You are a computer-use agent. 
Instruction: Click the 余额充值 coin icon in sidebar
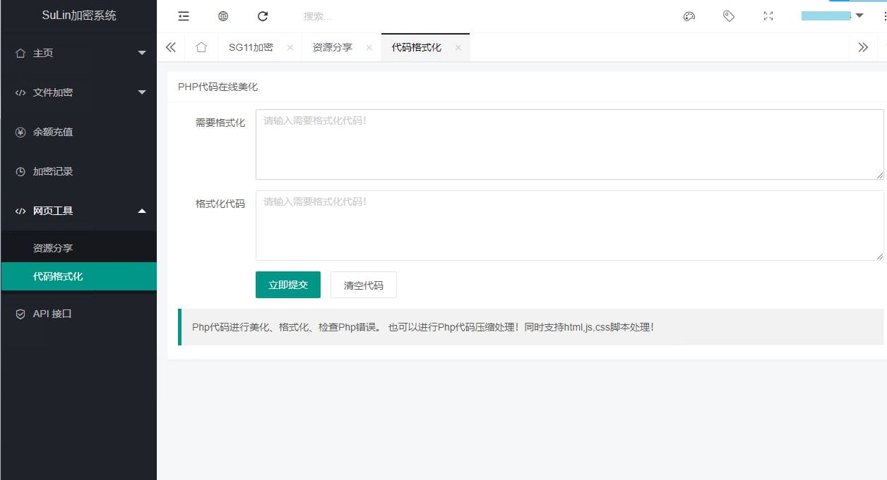(21, 132)
